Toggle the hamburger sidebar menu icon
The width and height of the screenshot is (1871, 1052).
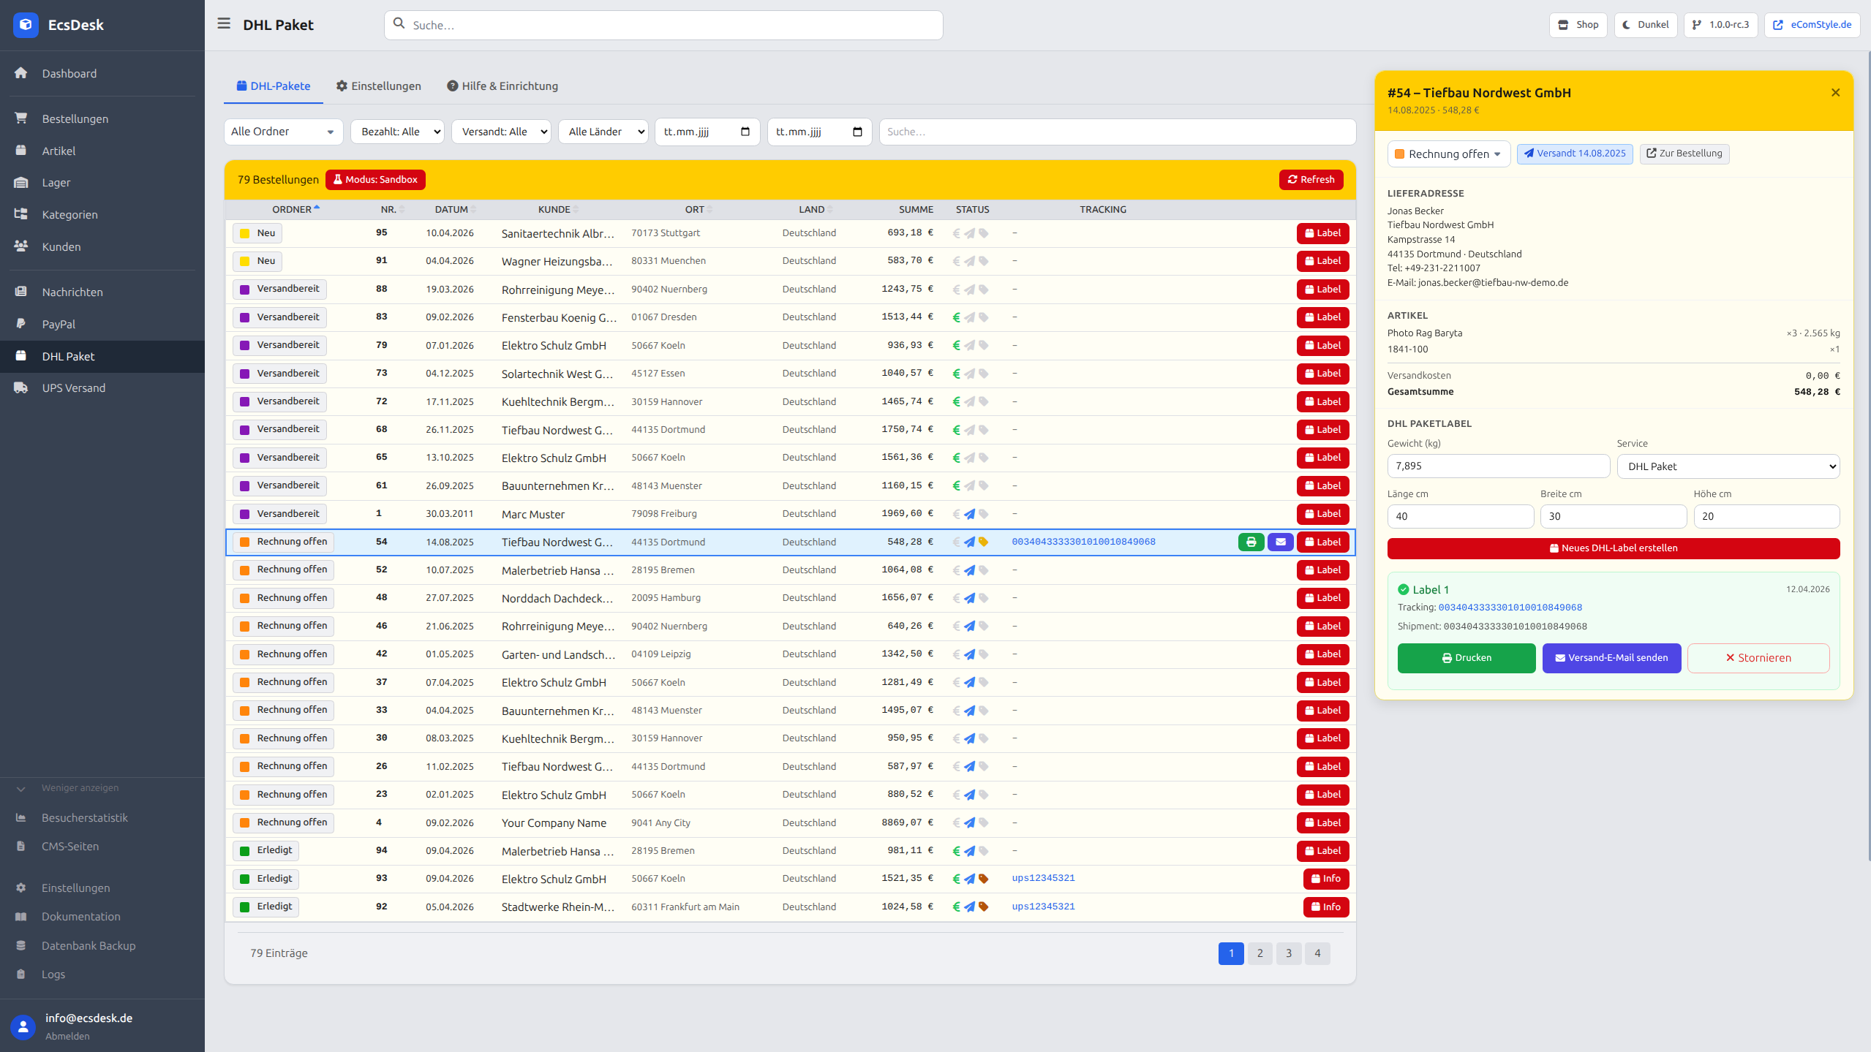(x=224, y=24)
